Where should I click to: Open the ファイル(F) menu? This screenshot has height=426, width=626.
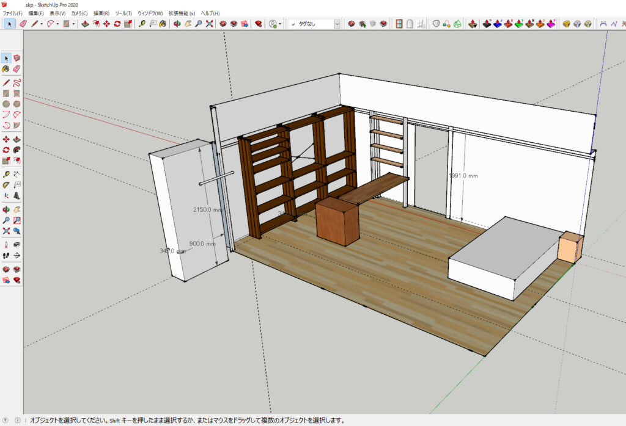[x=12, y=13]
